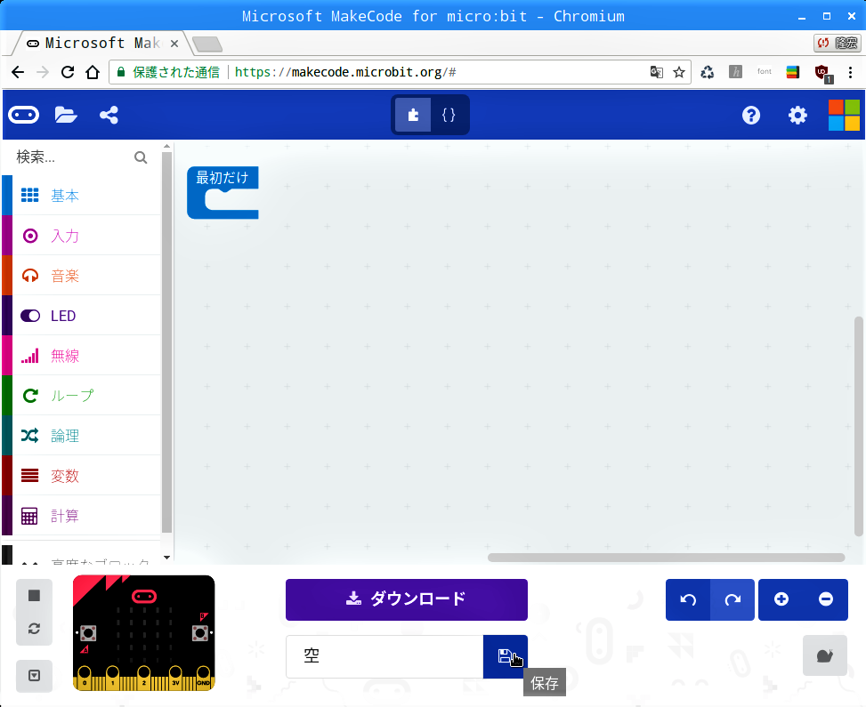Click the secure connection lock icon
Viewport: 866px width, 707px height.
121,72
